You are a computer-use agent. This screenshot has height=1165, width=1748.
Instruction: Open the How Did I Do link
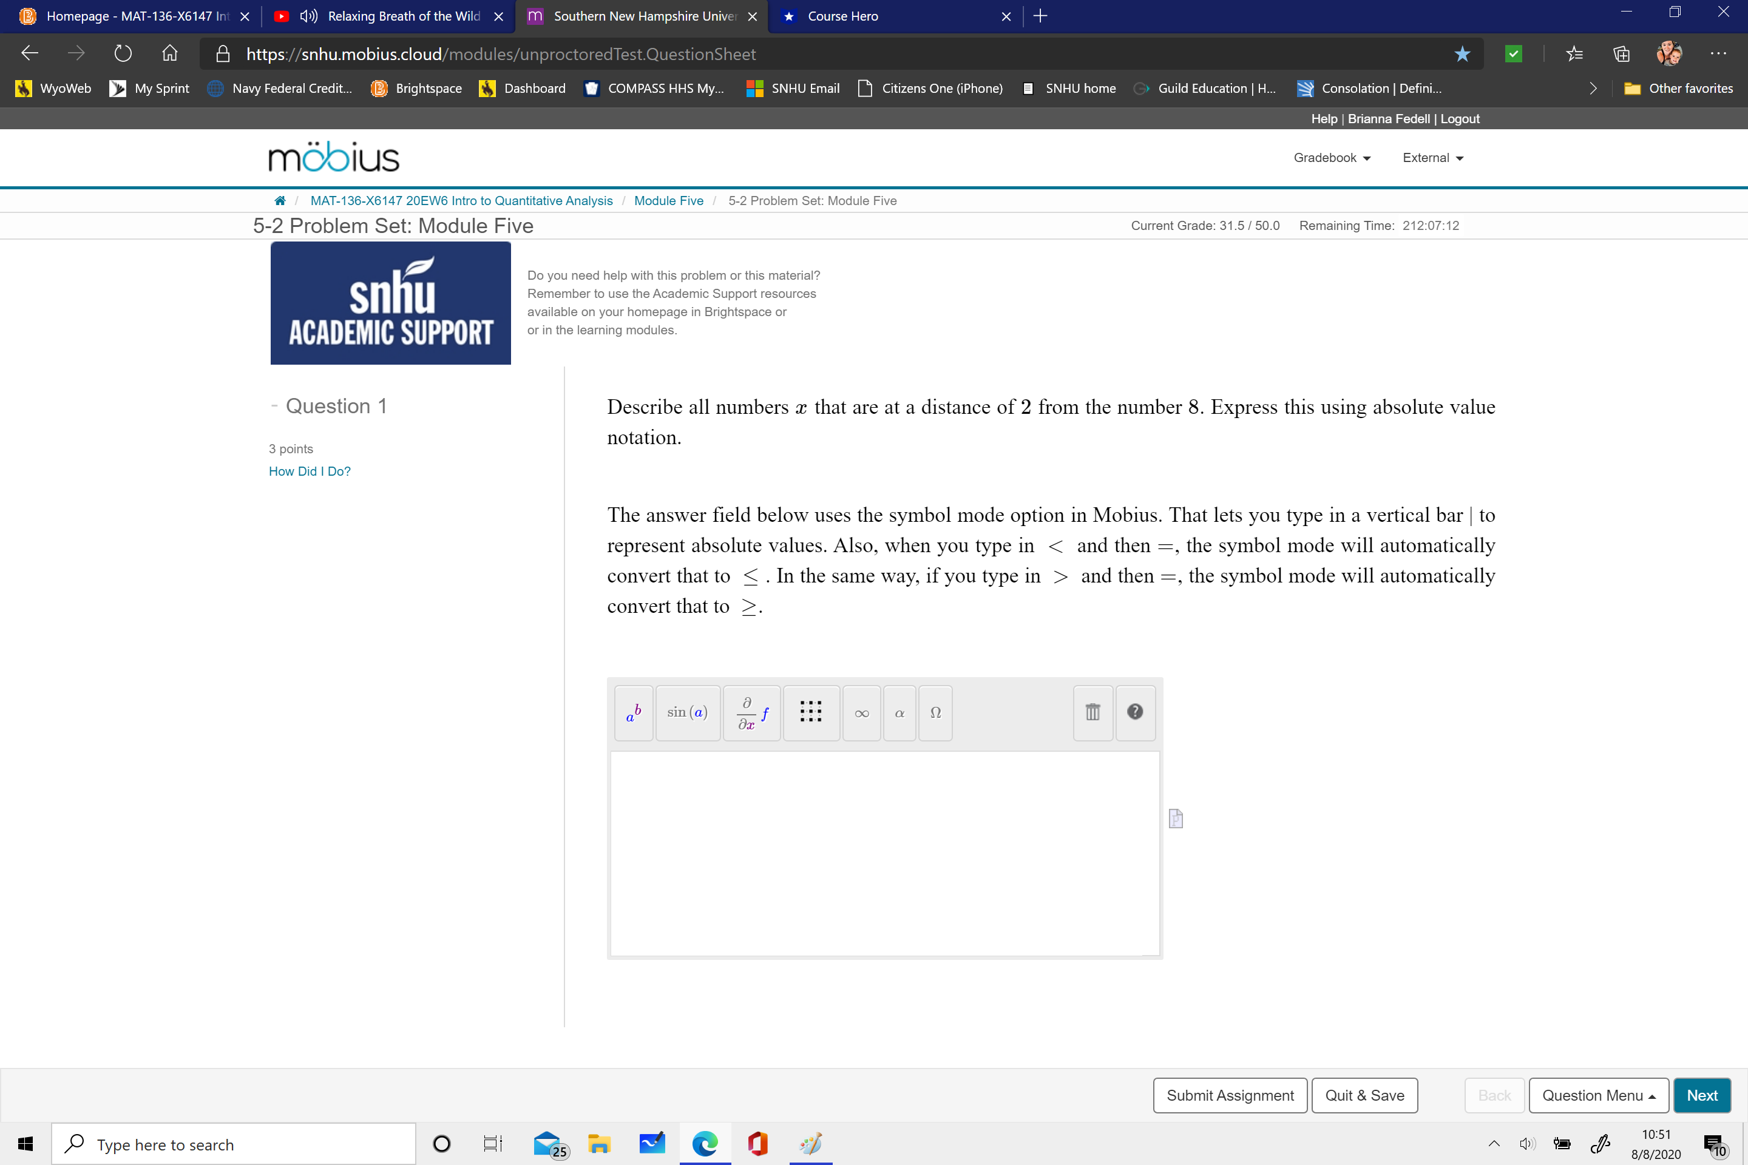(x=309, y=470)
